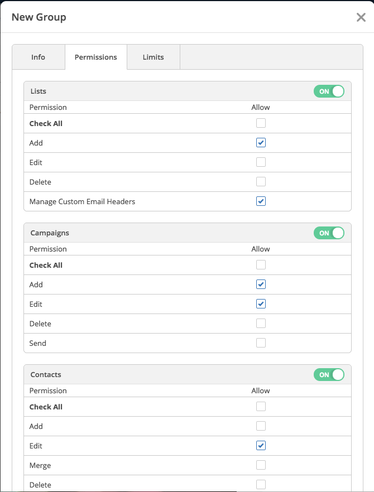Uncheck Manage Custom Email Headers
Viewport: 374px width, 492px height.
pos(261,201)
